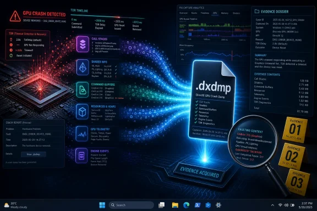Launch File Explorer from the taskbar
This screenshot has height=211, width=317.
coord(175,205)
